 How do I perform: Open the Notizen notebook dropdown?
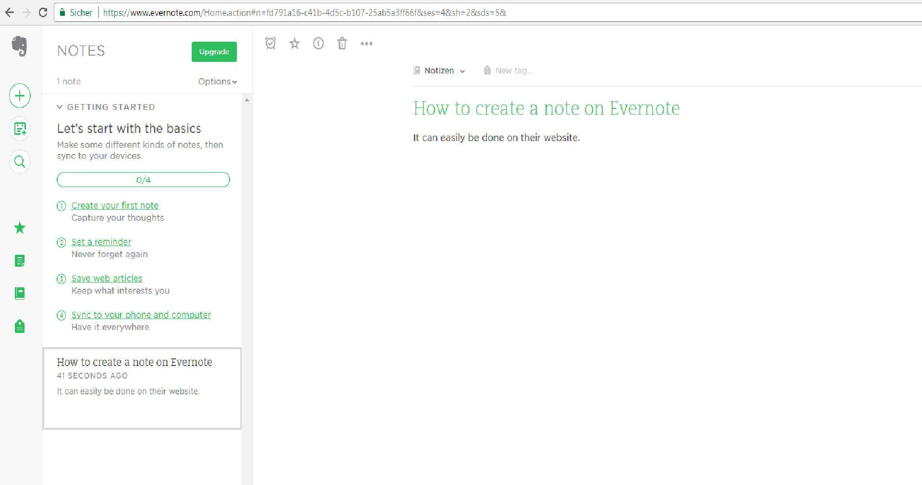pos(440,71)
